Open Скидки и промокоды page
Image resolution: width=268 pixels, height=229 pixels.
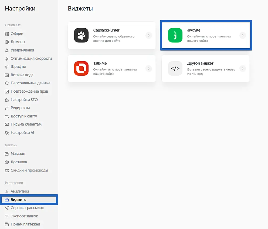[x=29, y=170]
